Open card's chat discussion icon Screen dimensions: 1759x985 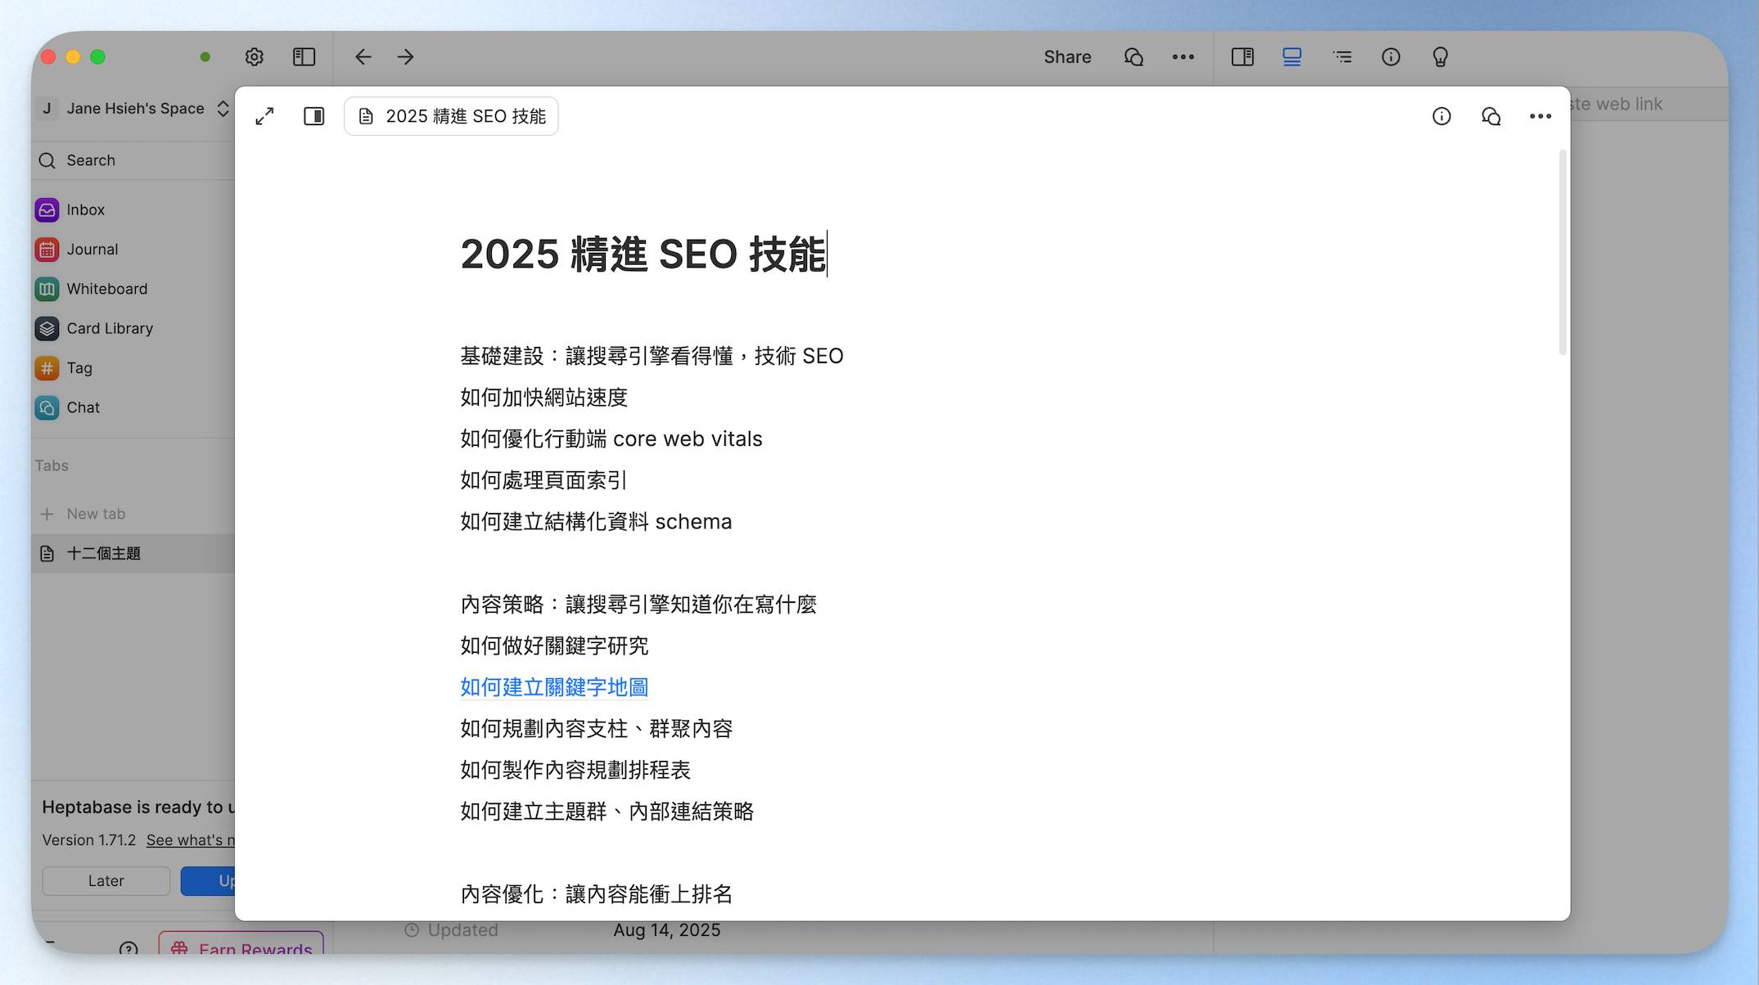tap(1491, 116)
